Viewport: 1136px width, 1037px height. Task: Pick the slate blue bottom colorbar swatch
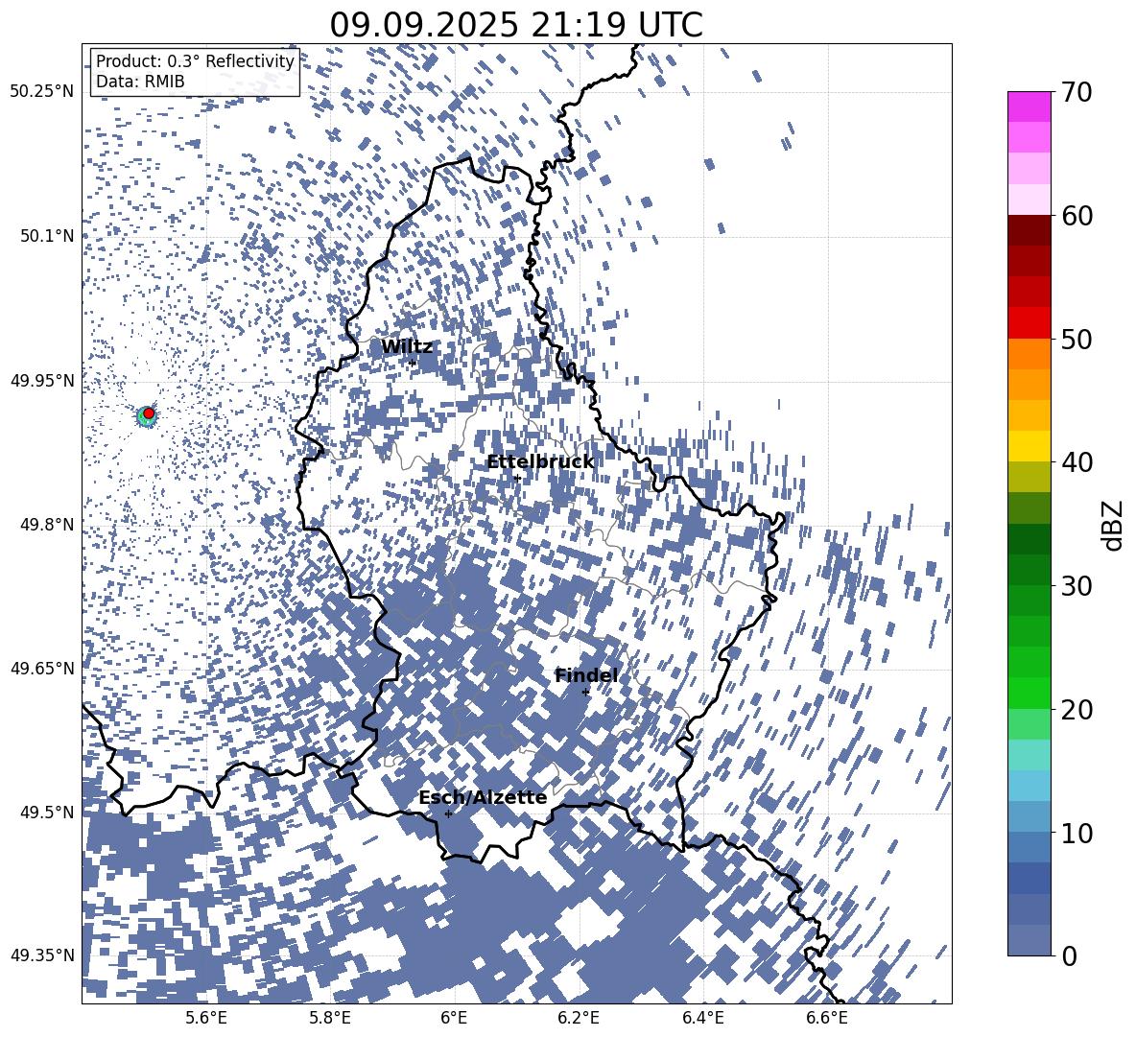[x=1029, y=940]
